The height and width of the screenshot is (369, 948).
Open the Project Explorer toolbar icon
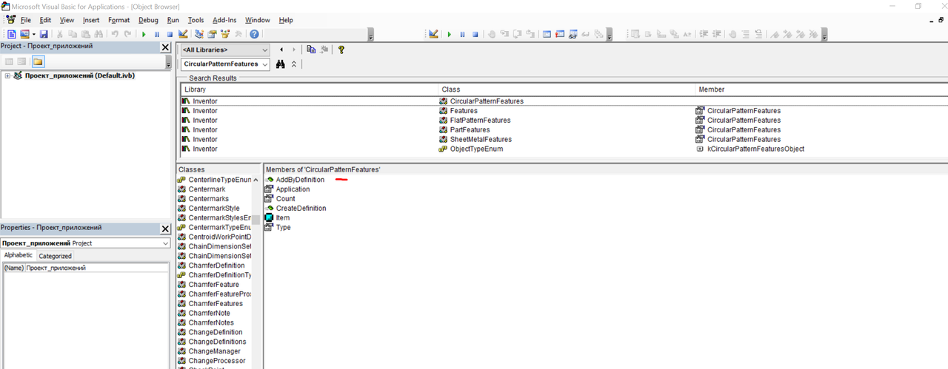[198, 34]
